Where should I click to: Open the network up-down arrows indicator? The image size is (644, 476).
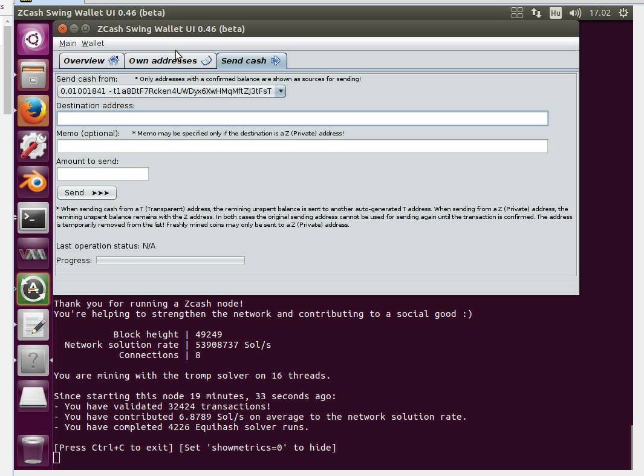tap(536, 13)
